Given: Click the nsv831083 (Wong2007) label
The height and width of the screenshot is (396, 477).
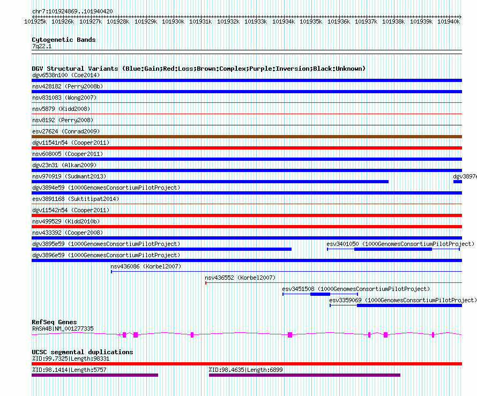Looking at the screenshot, I should pos(64,98).
